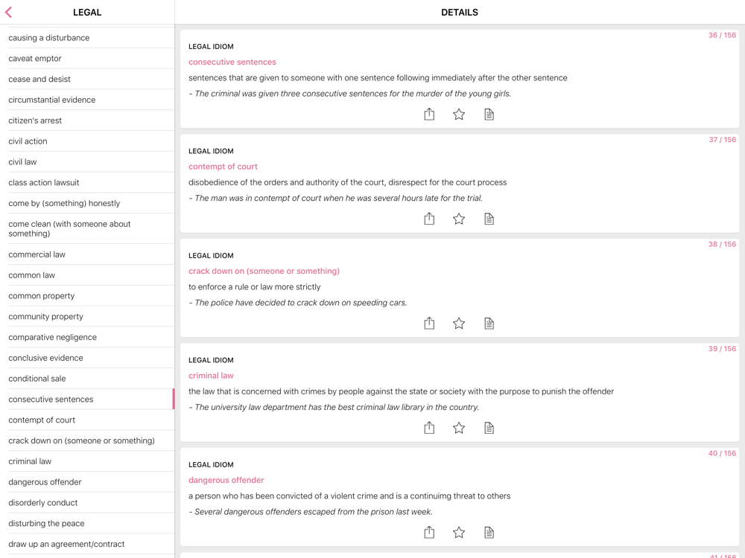
Task: Choose 'disorderly conduct' in the list
Action: pyautogui.click(x=43, y=502)
